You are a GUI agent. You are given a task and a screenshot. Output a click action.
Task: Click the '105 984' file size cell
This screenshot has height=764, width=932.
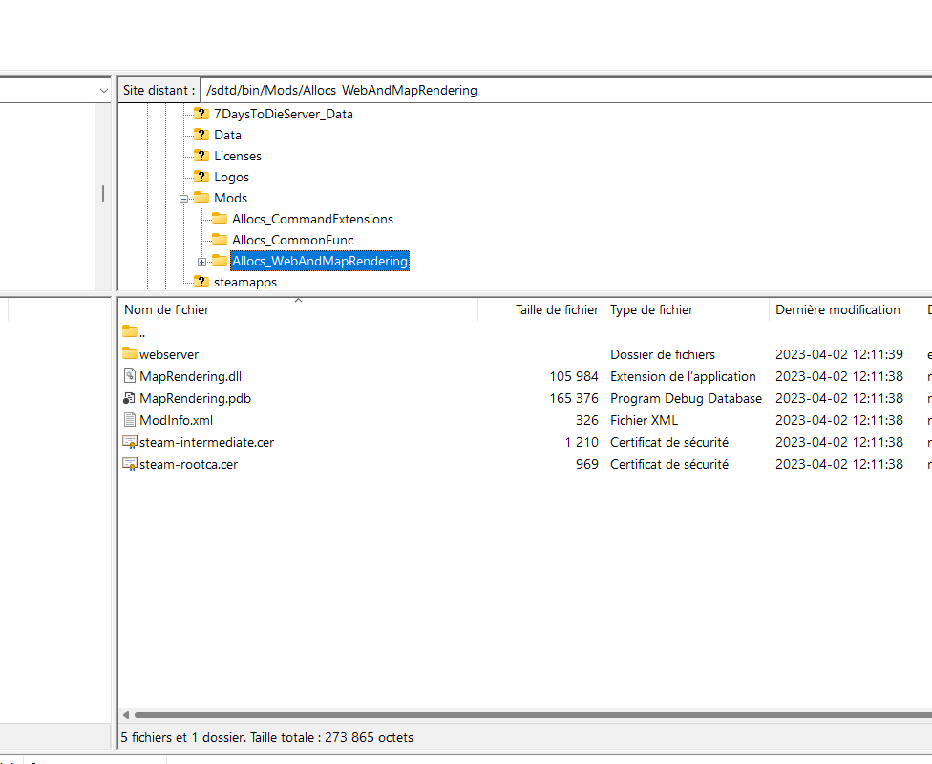574,376
